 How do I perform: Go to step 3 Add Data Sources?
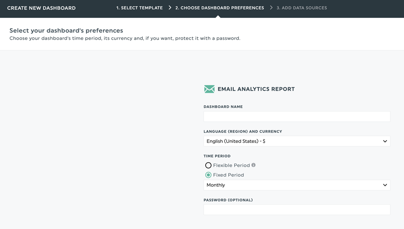pos(302,8)
